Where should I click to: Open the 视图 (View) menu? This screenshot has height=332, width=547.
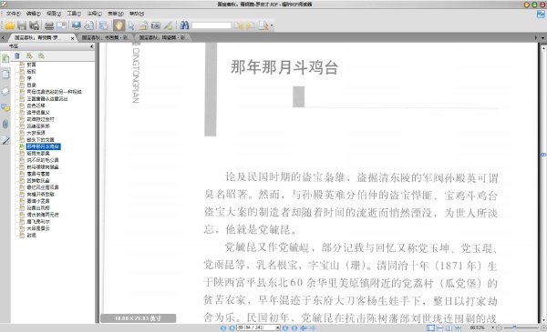click(x=54, y=14)
